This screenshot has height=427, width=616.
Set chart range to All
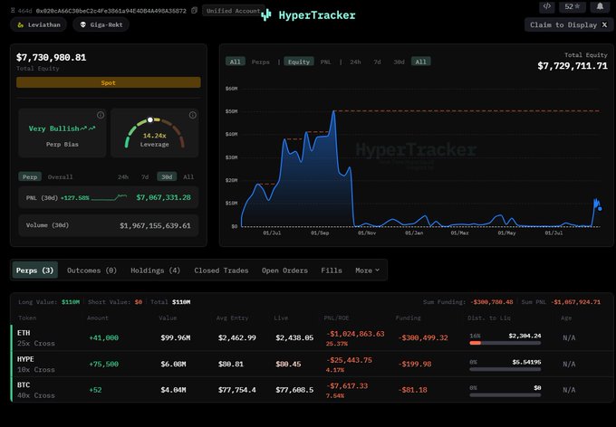pos(420,62)
